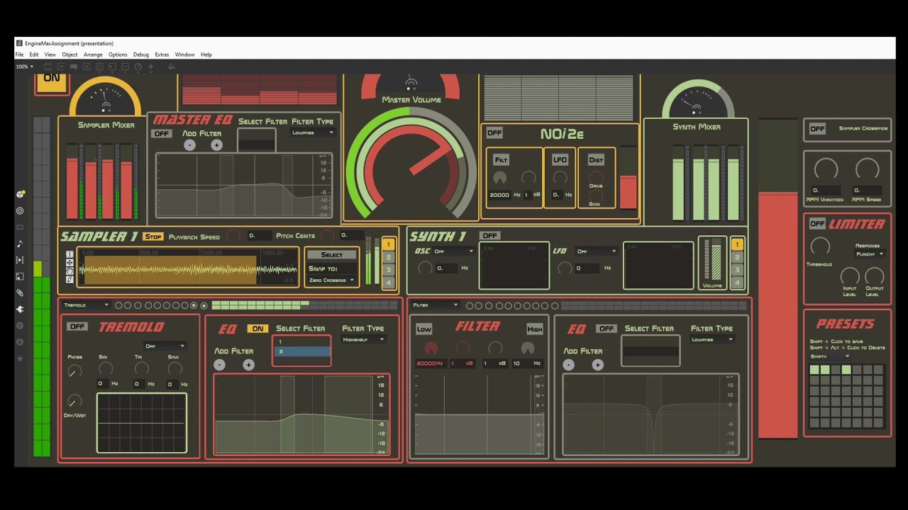Open the Window menu
The height and width of the screenshot is (510, 908).
click(x=184, y=55)
